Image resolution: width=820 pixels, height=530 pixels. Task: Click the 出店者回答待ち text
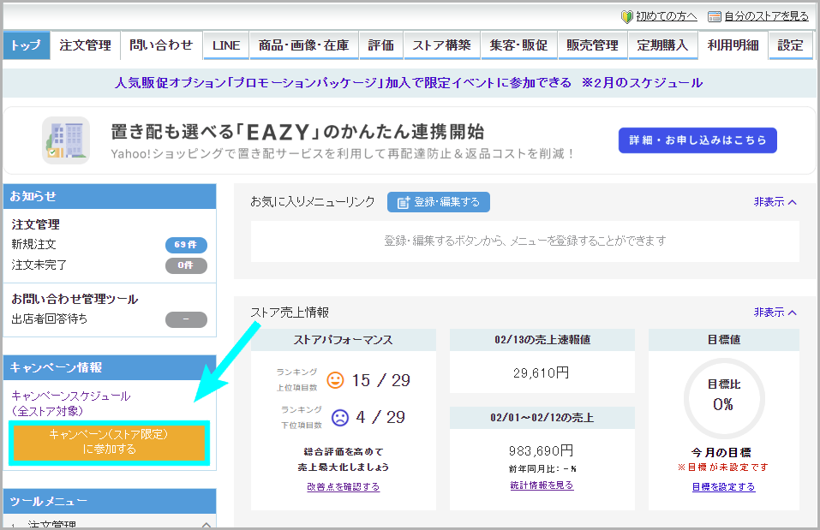(x=50, y=319)
